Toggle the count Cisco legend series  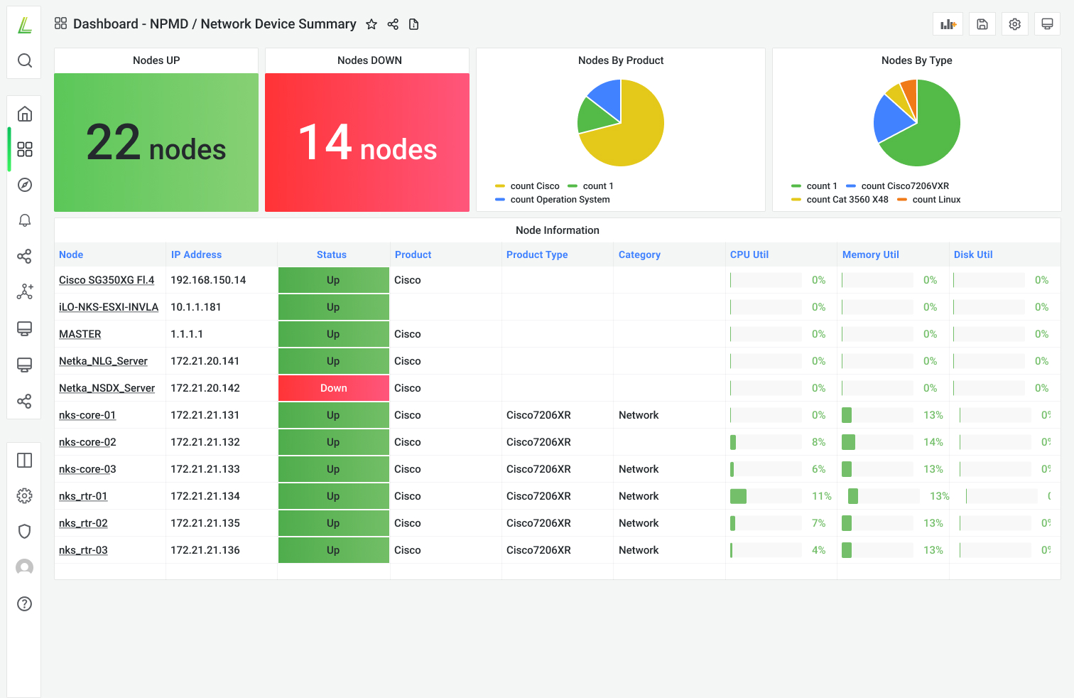(534, 186)
